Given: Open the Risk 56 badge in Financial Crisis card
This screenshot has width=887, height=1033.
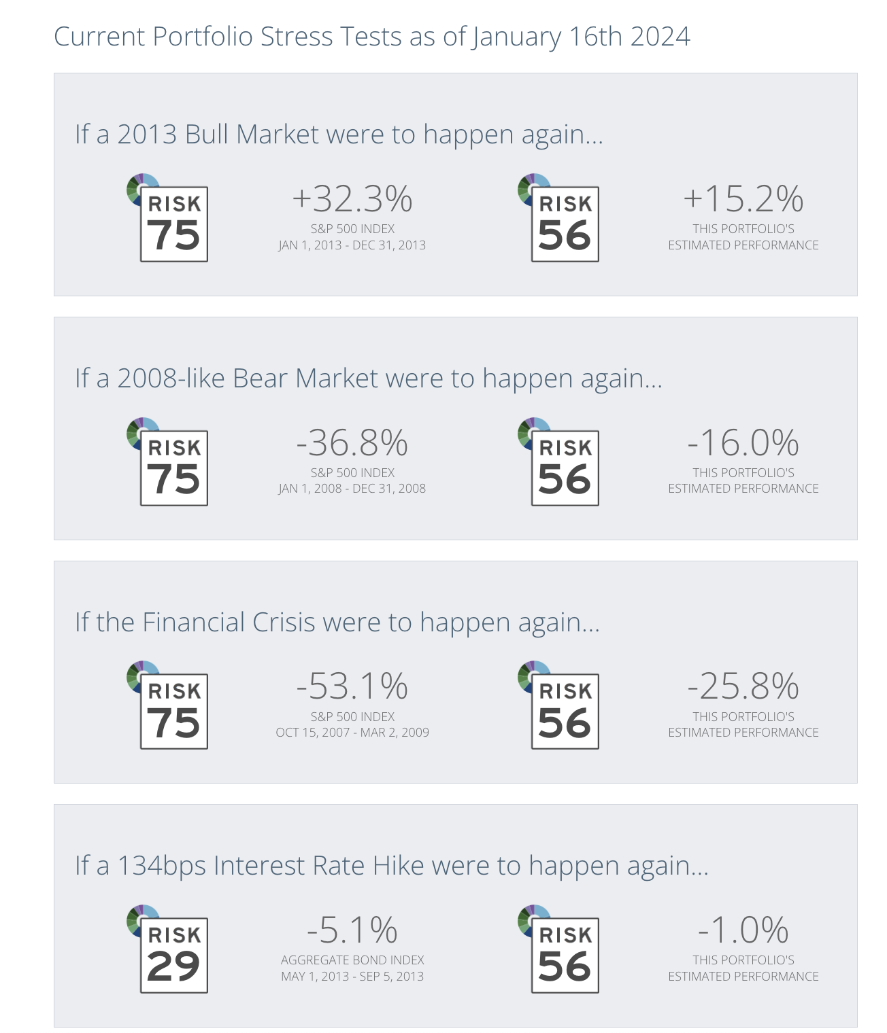Looking at the screenshot, I should click(x=564, y=711).
